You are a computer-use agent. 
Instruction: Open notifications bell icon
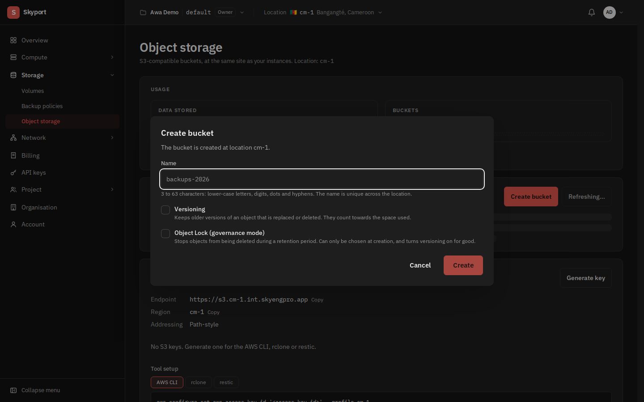tap(592, 13)
